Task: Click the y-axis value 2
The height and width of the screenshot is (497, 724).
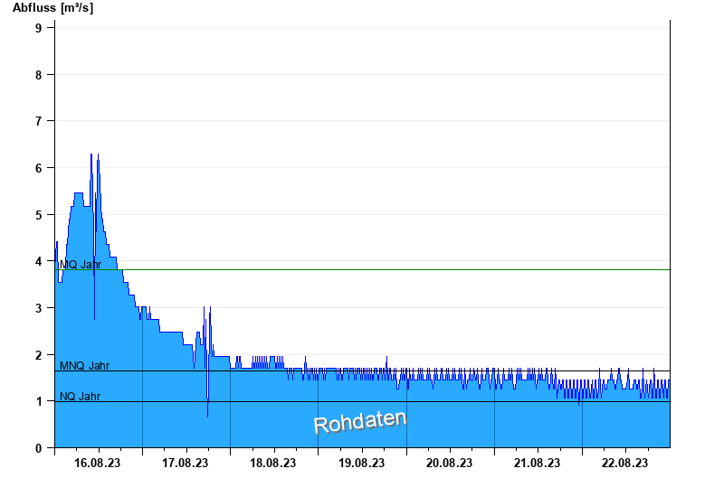Action: [39, 355]
